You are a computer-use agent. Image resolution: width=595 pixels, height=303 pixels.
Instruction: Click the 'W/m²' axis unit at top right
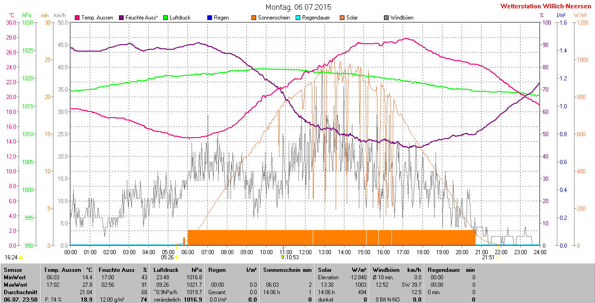click(580, 15)
